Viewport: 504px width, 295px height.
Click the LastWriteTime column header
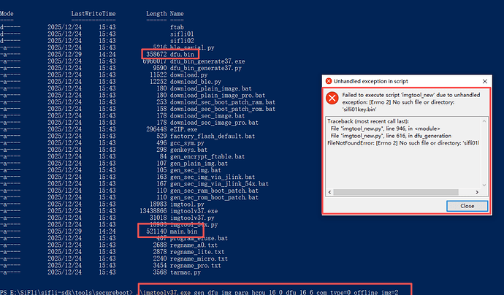pyautogui.click(x=91, y=14)
